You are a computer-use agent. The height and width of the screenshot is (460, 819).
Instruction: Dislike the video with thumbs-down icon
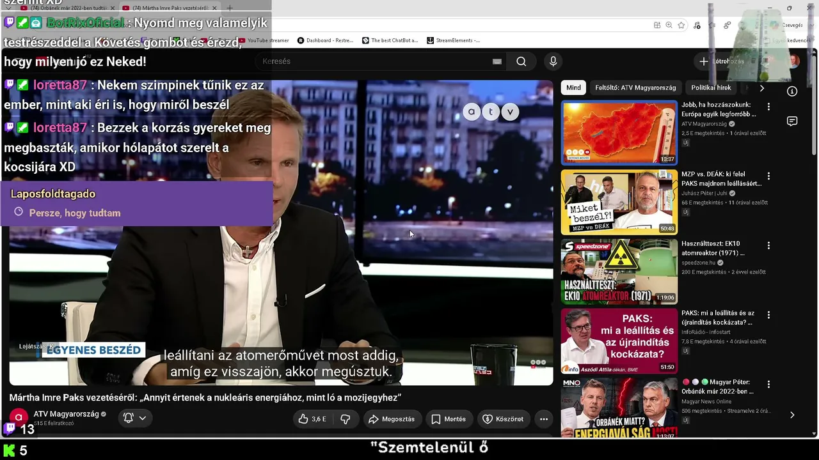[x=346, y=419]
